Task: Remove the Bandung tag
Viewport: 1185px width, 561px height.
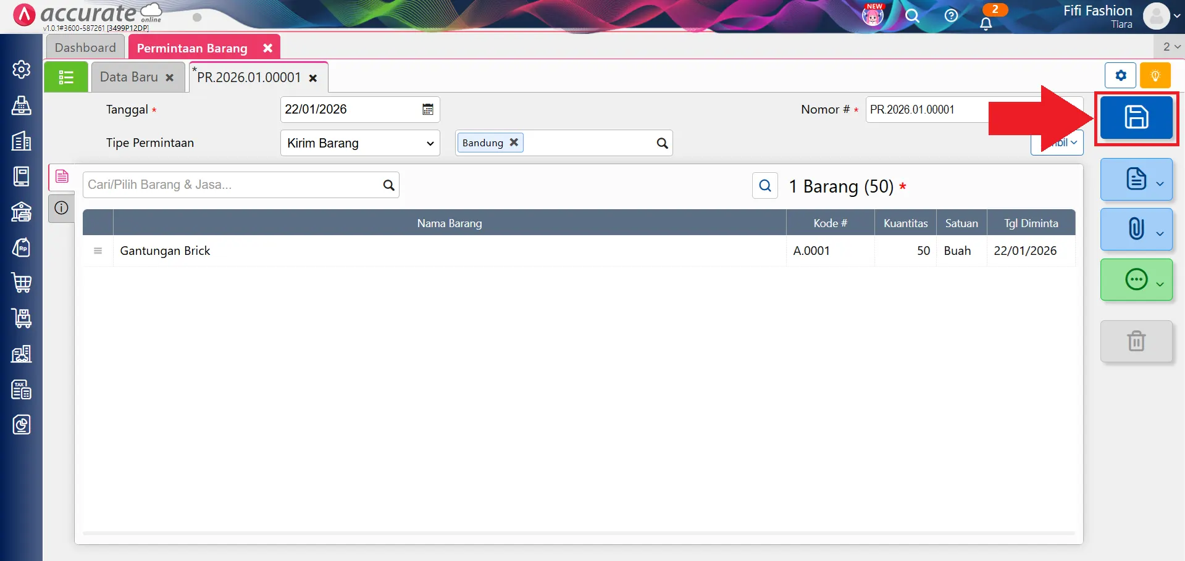Action: (x=514, y=143)
